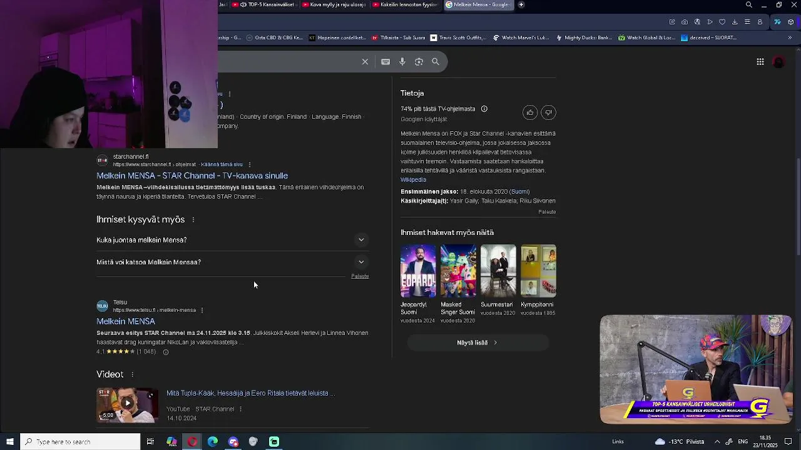Open Mighty Ducks bookmark

[584, 37]
